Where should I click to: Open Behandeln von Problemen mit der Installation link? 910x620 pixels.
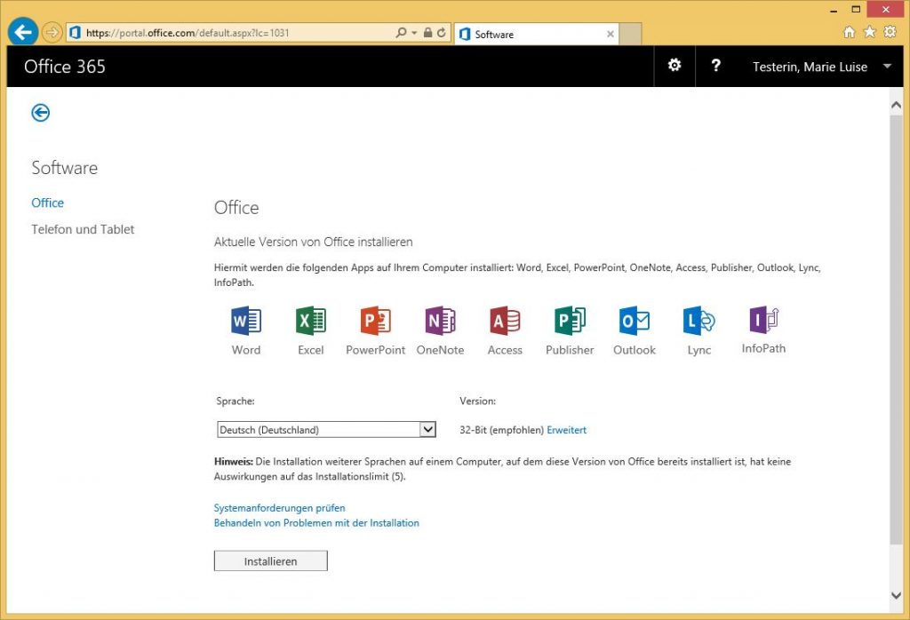tap(316, 523)
